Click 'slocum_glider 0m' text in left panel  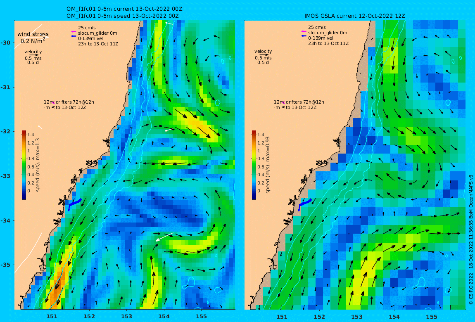coord(97,33)
